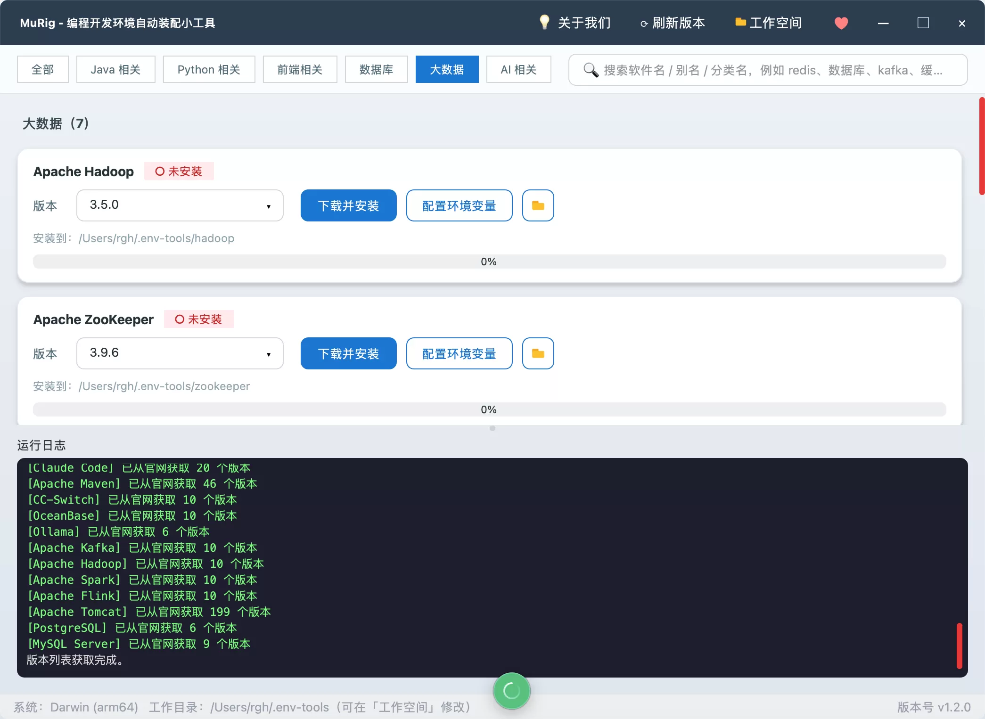Switch to Java 相关 tab
Viewport: 985px width, 719px height.
coord(116,69)
